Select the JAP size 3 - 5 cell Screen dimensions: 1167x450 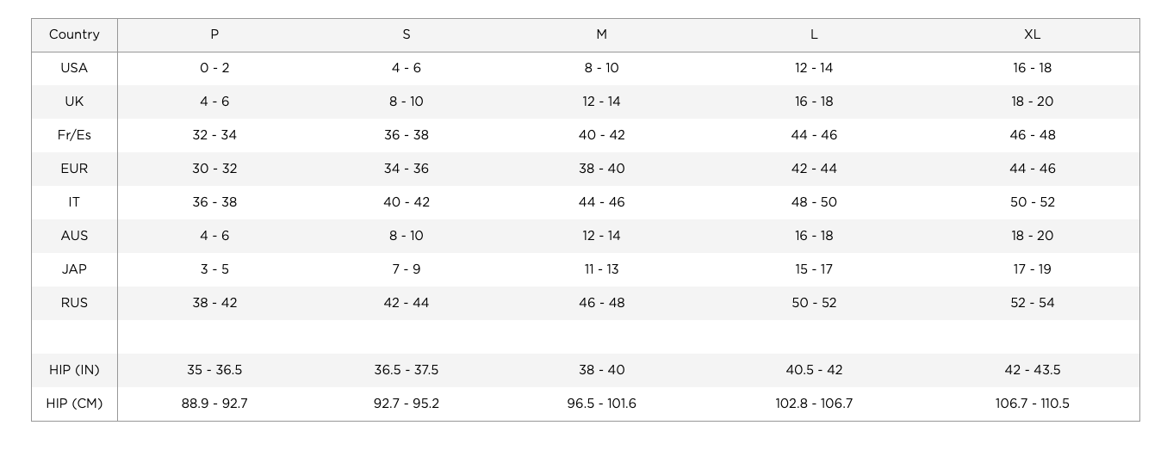[214, 269]
